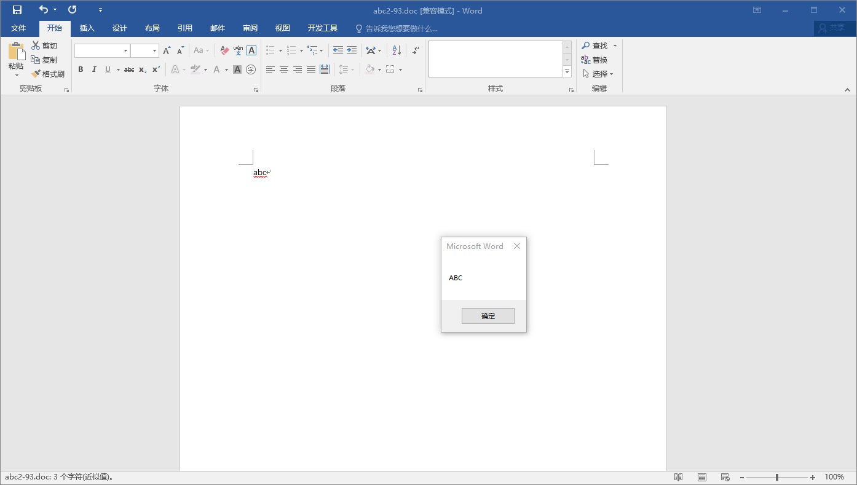Toggle the show paragraph marks icon
The width and height of the screenshot is (857, 485).
point(416,51)
